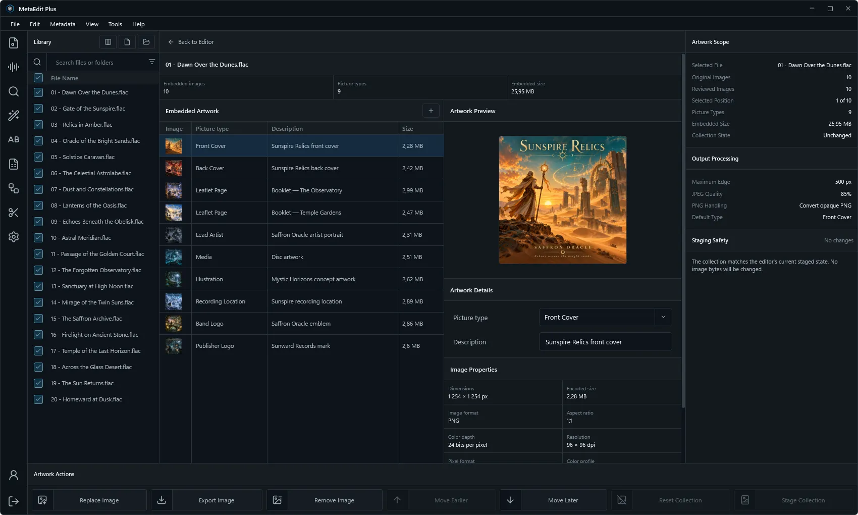
Task: Click the Move Later button
Action: [x=553, y=500]
